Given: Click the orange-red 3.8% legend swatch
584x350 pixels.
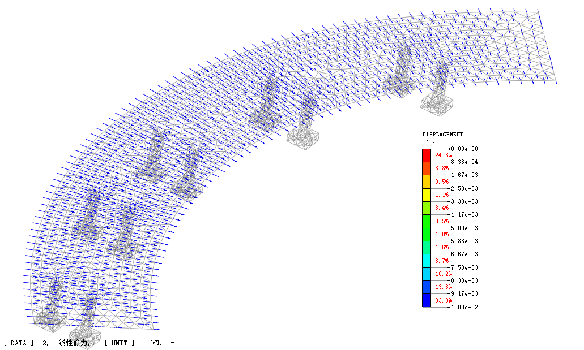Looking at the screenshot, I should (x=426, y=168).
